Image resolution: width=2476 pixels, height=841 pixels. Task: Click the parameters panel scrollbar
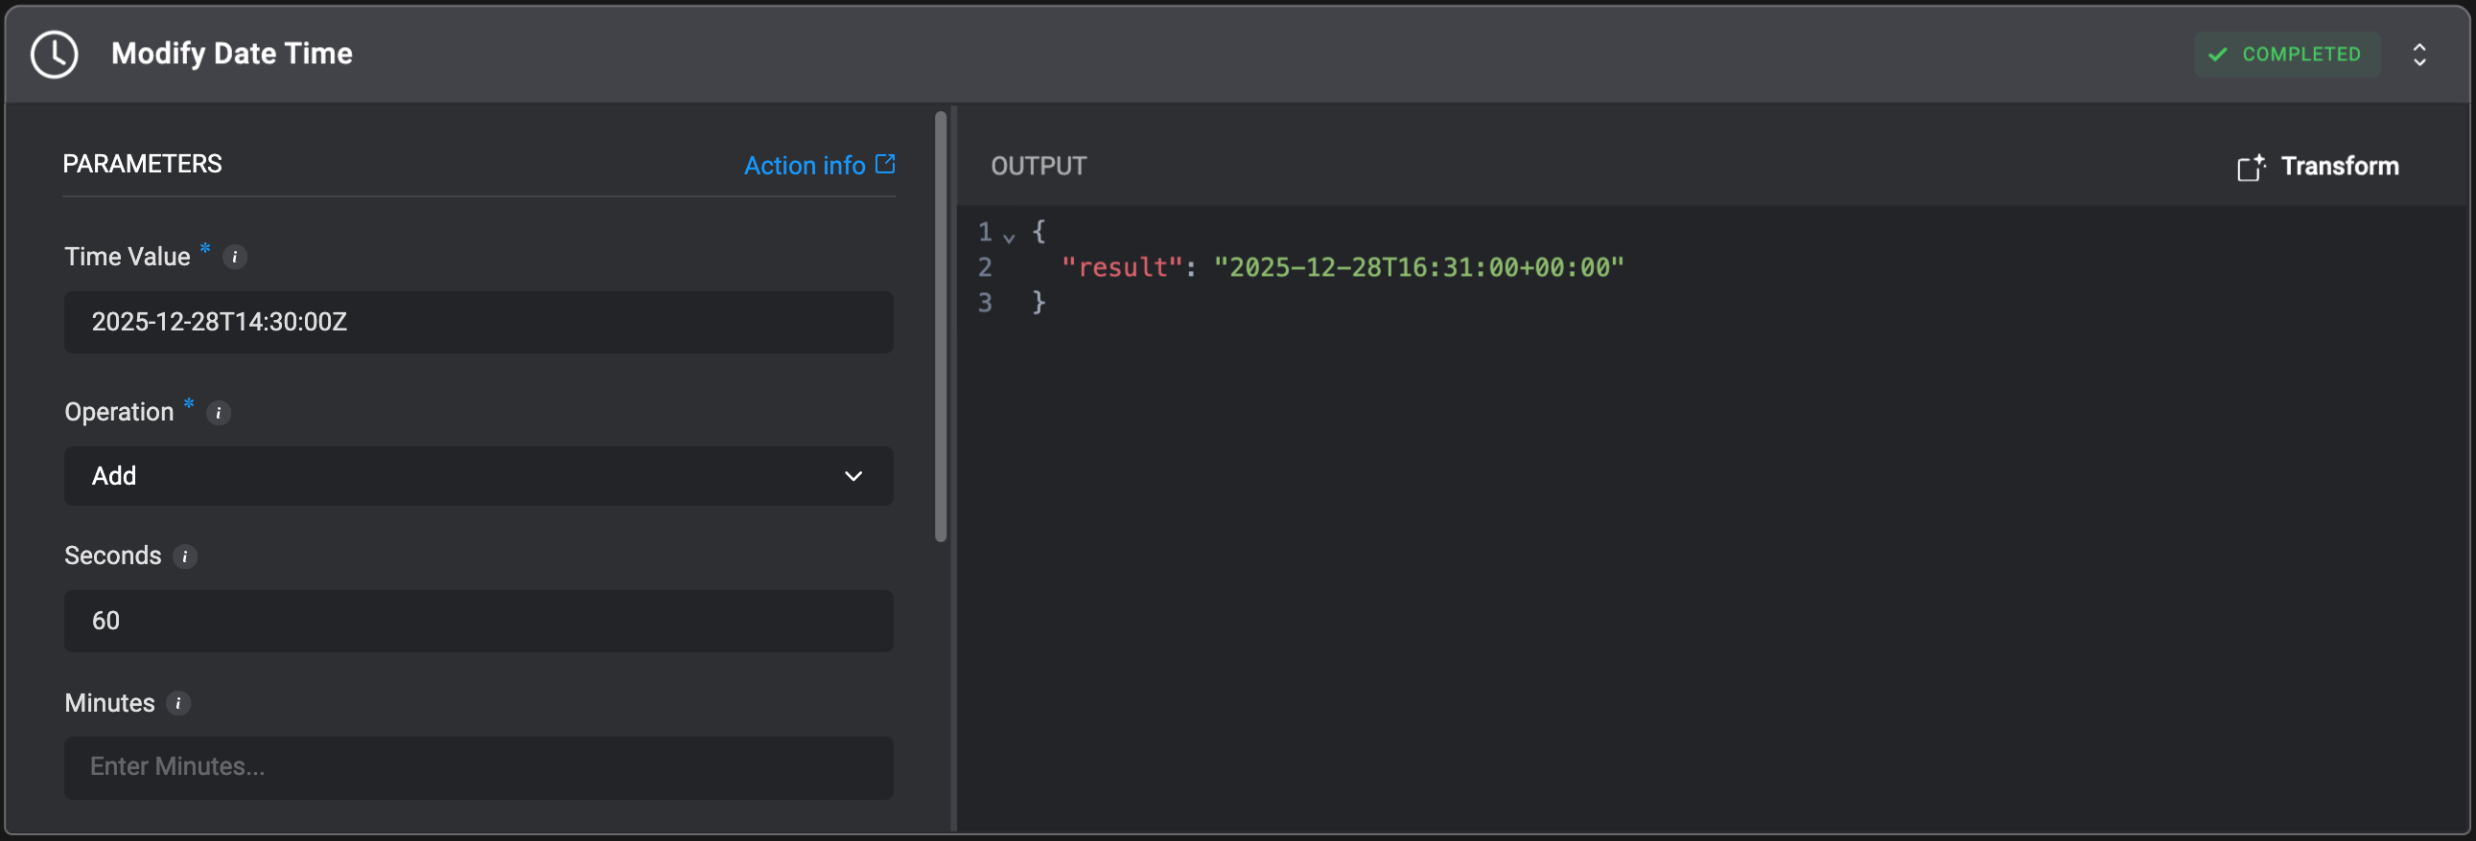(941, 327)
